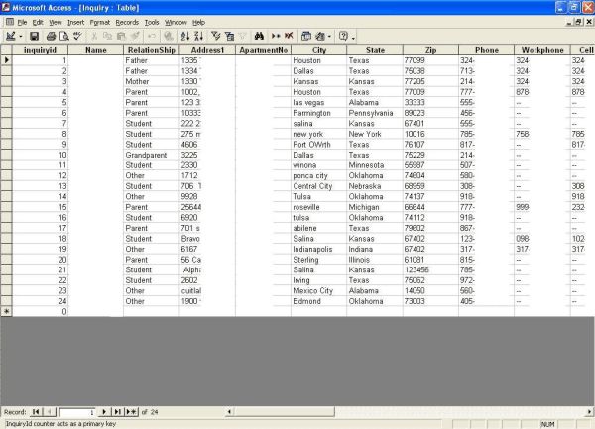Select the ApartmentNo column header
The width and height of the screenshot is (595, 429).
263,50
